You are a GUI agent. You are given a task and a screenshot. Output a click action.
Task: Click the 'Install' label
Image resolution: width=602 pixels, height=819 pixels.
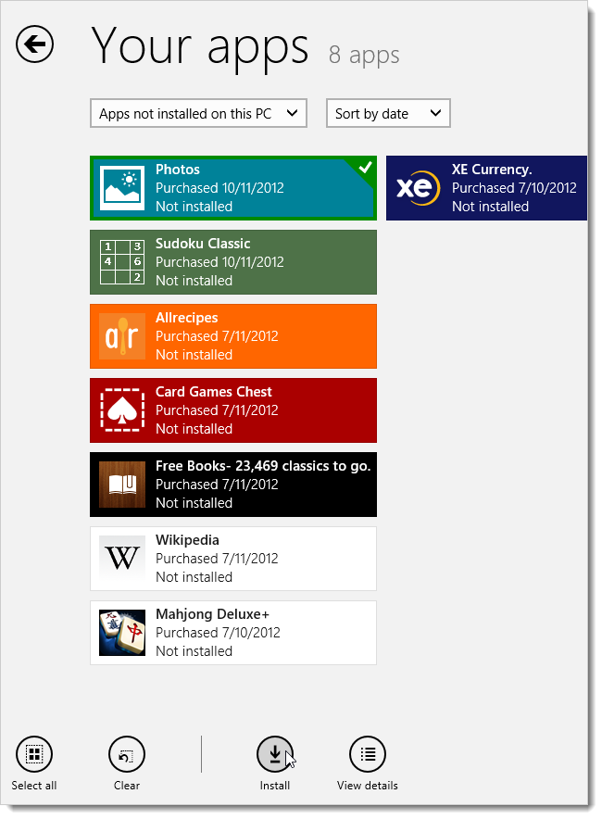(x=275, y=786)
